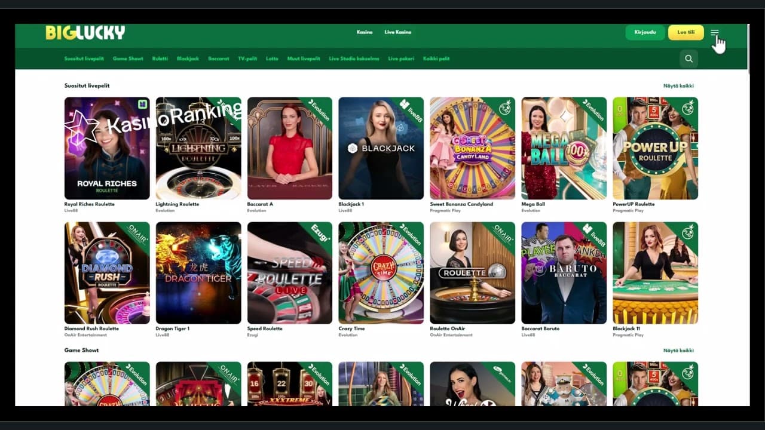Select the Suositut livepelit category
The image size is (765, 430).
point(84,59)
